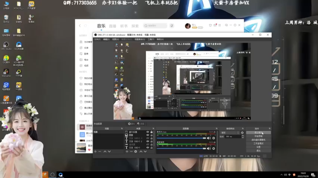The height and width of the screenshot is (178, 318).
Task: Pop out the Audio Mixer dock panel
Action: 217,129
